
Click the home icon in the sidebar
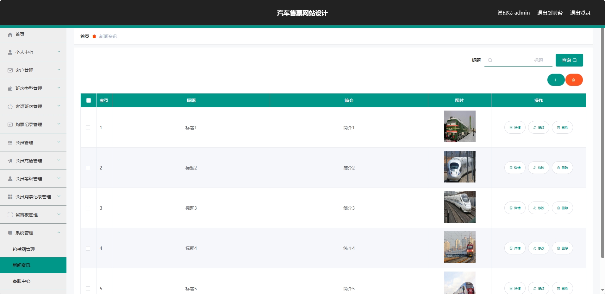10,35
